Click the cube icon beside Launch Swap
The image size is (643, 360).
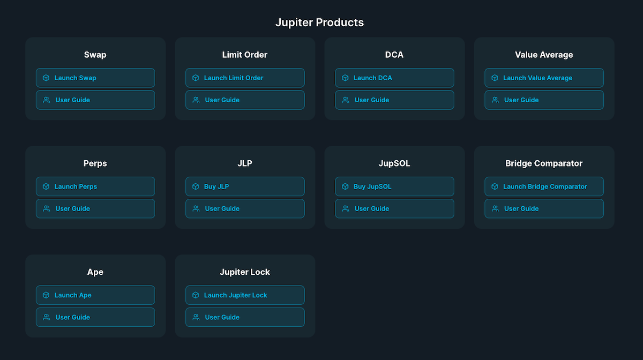coord(46,78)
